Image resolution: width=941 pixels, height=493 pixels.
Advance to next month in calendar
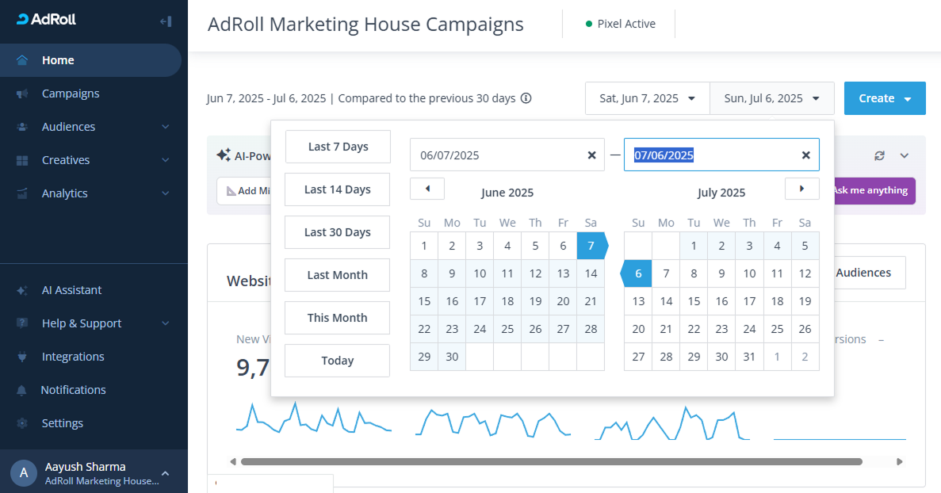pyautogui.click(x=801, y=189)
